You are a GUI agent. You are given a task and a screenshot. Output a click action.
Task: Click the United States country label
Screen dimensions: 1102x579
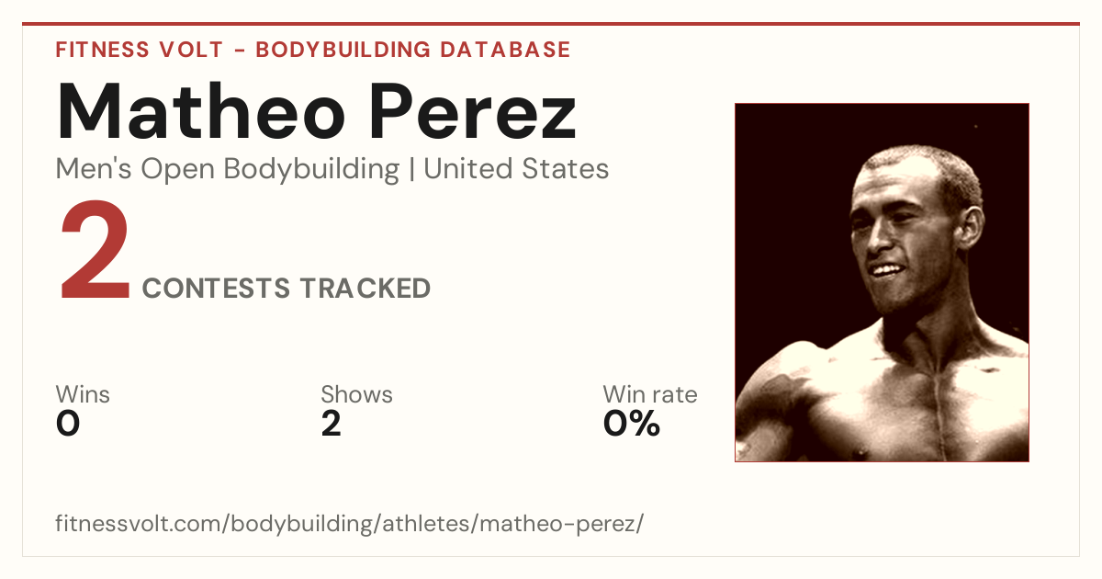pos(516,169)
